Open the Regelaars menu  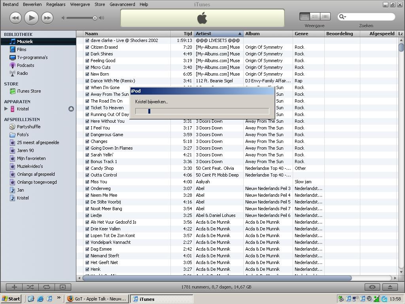point(56,4)
